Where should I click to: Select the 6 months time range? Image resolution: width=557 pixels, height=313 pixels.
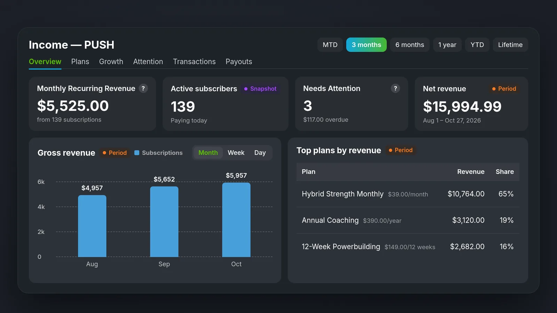[410, 45]
